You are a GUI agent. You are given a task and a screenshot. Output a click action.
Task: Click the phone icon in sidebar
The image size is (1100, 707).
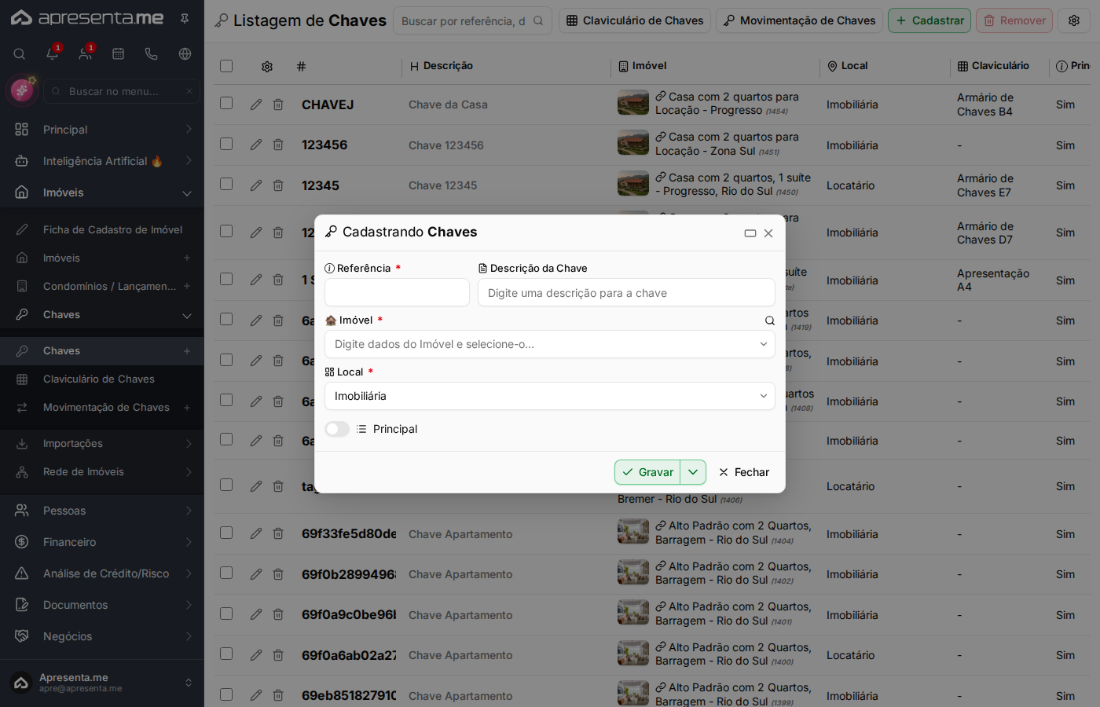152,53
